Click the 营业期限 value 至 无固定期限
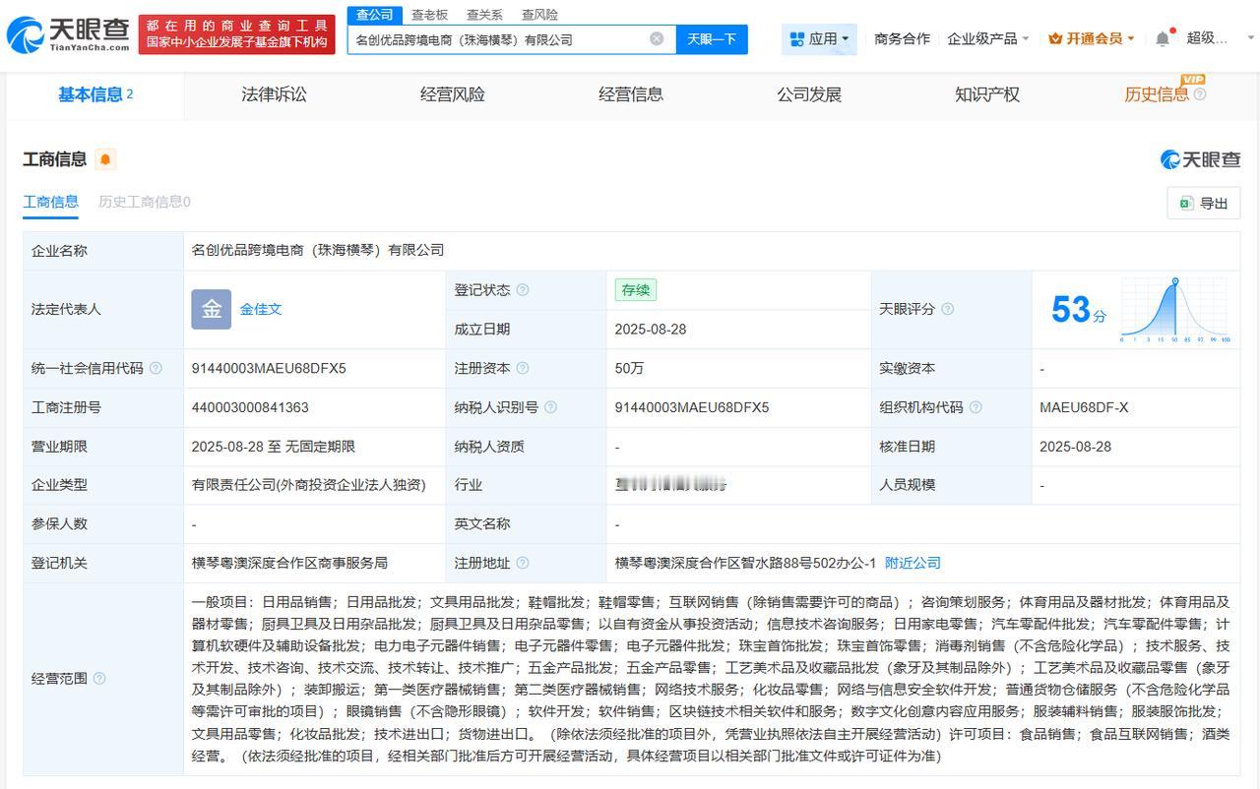The height and width of the screenshot is (789, 1260). click(x=273, y=446)
